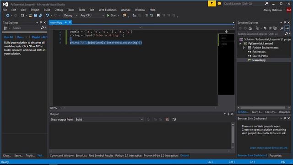The width and height of the screenshot is (293, 165).
Task: Switch to the Properties tab
Action: pos(276,155)
